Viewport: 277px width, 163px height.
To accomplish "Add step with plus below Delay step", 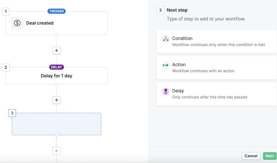I will click(57, 100).
